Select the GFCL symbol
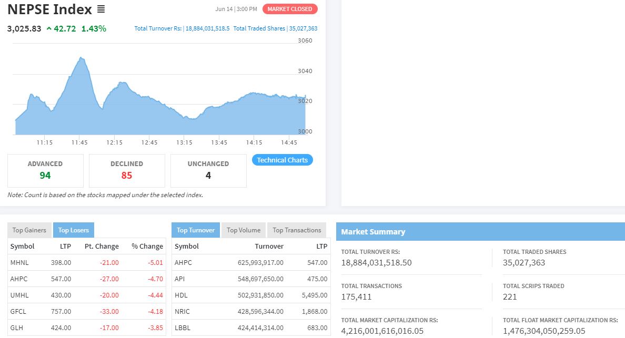This screenshot has width=625, height=338. 18,312
